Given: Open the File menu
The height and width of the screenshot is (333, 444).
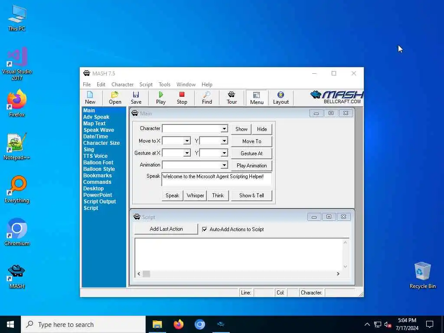Looking at the screenshot, I should (87, 85).
